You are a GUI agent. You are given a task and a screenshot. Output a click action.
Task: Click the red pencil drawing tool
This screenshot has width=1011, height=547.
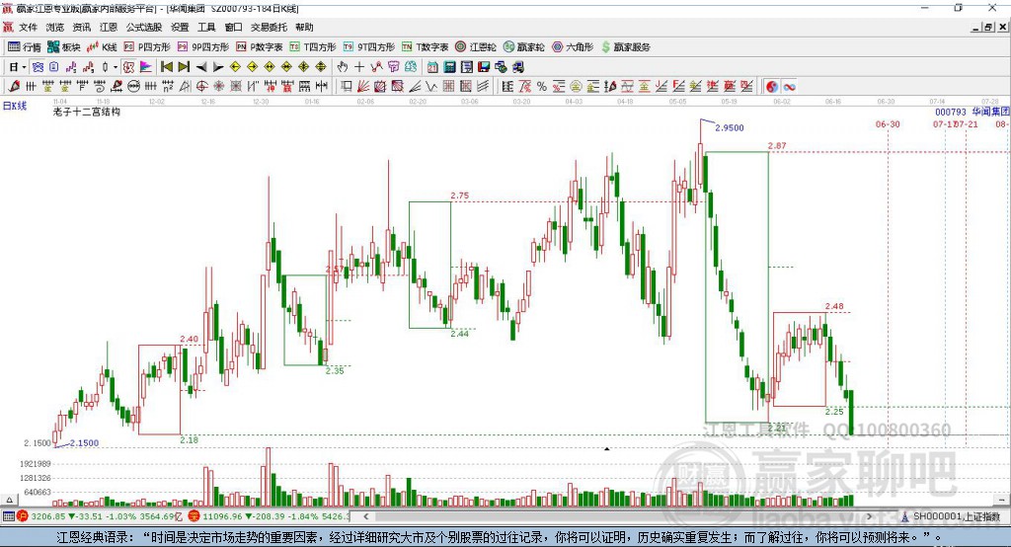pyautogui.click(x=14, y=86)
